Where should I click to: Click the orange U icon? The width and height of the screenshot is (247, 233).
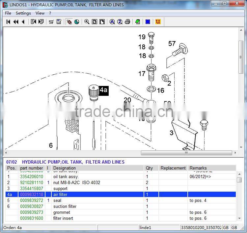pyautogui.click(x=158, y=22)
